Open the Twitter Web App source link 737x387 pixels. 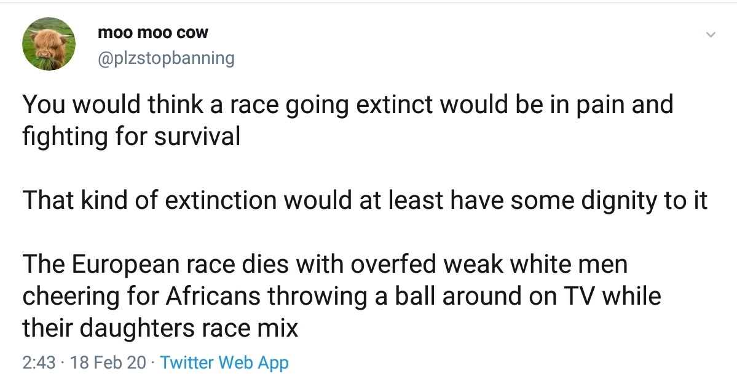[x=224, y=362]
